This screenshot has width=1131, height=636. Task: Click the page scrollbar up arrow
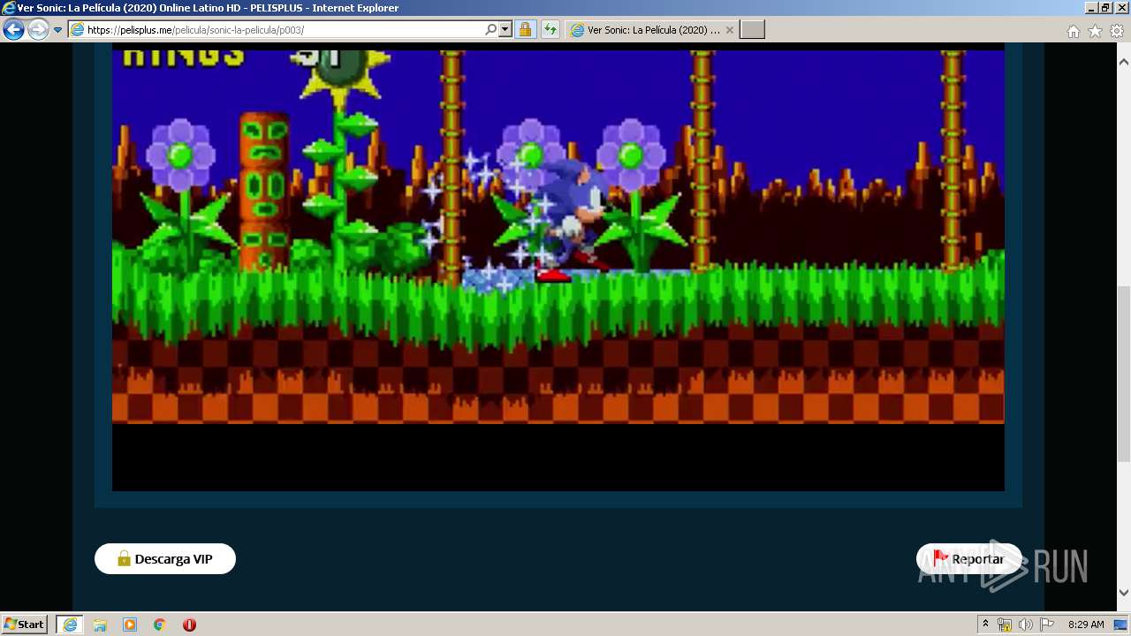coord(1124,62)
